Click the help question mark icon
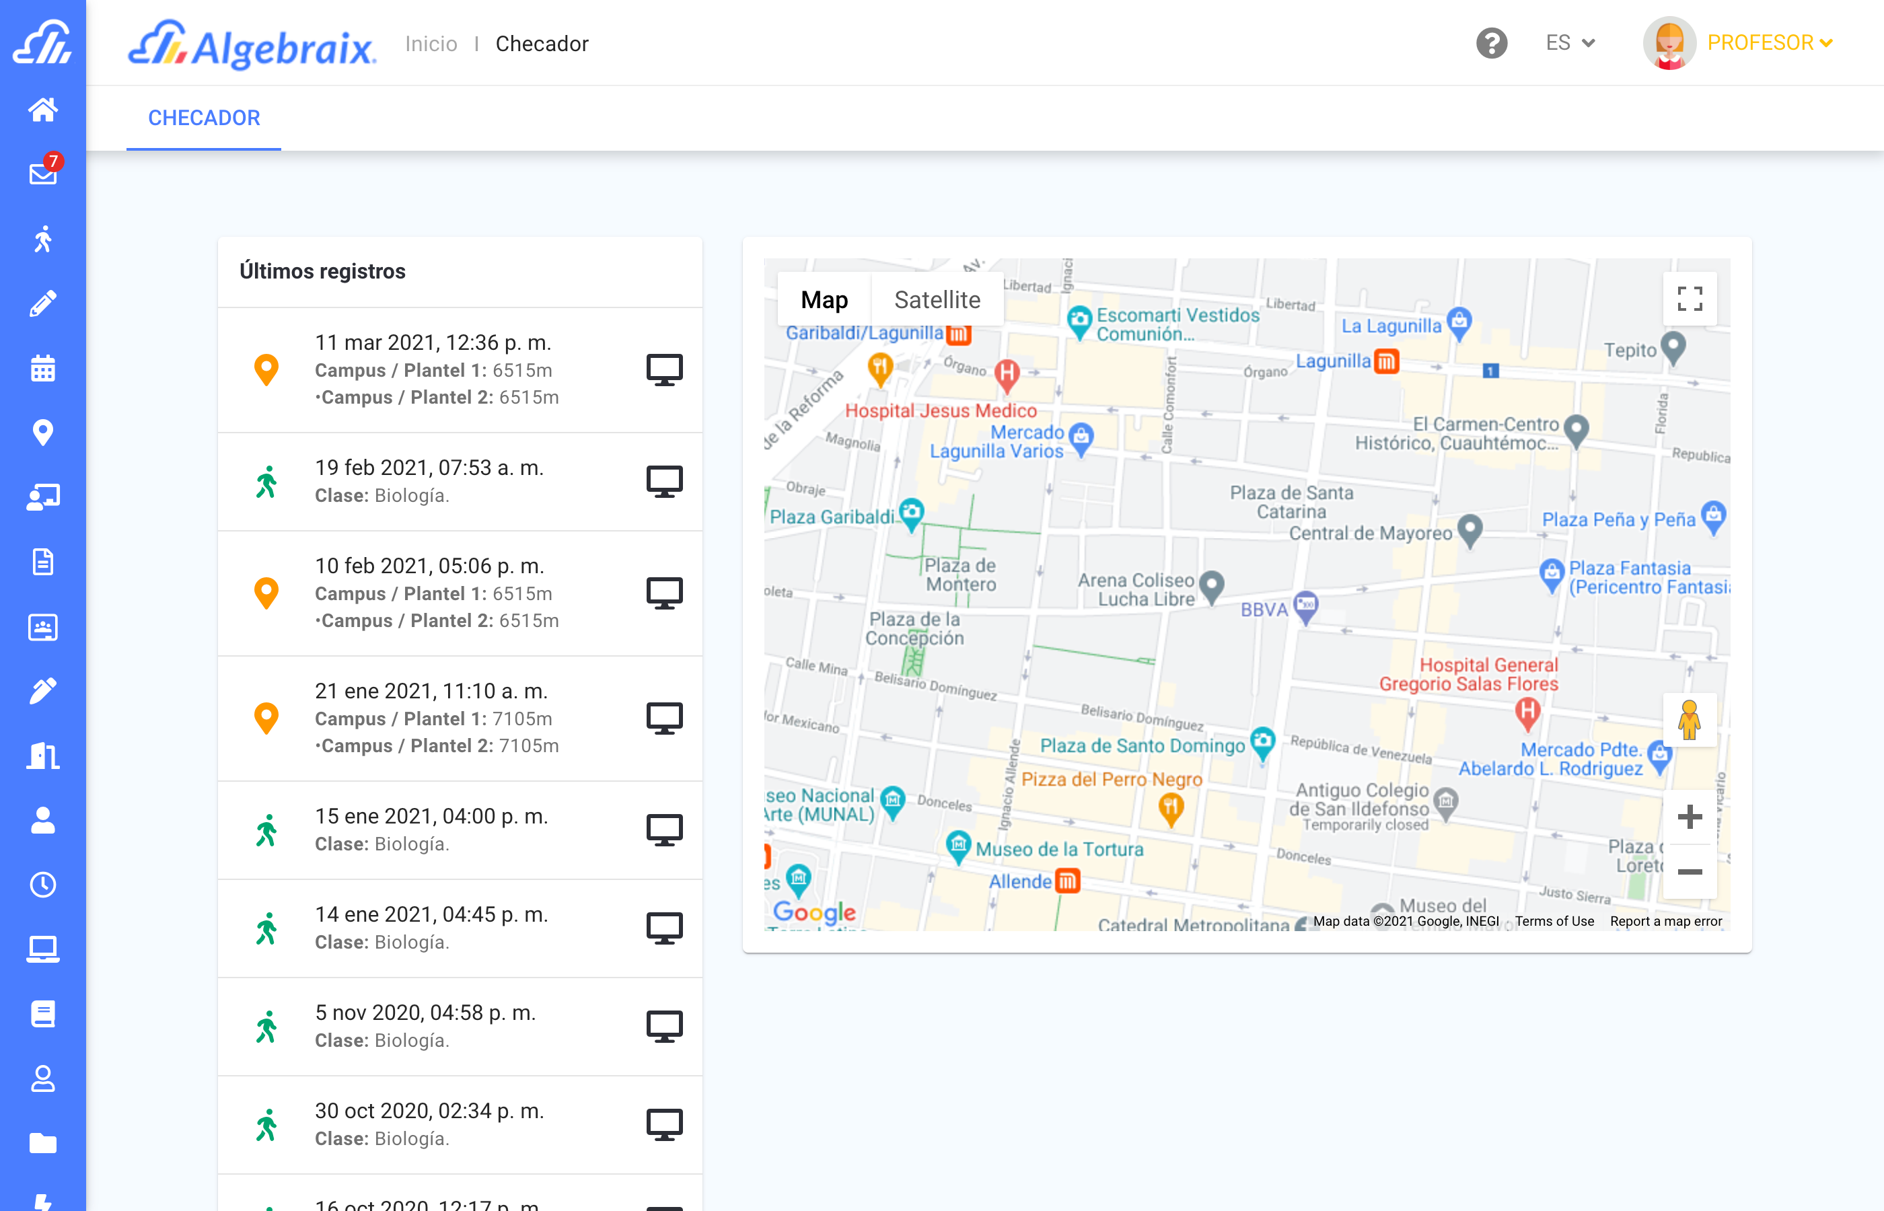The image size is (1884, 1211). coord(1491,43)
